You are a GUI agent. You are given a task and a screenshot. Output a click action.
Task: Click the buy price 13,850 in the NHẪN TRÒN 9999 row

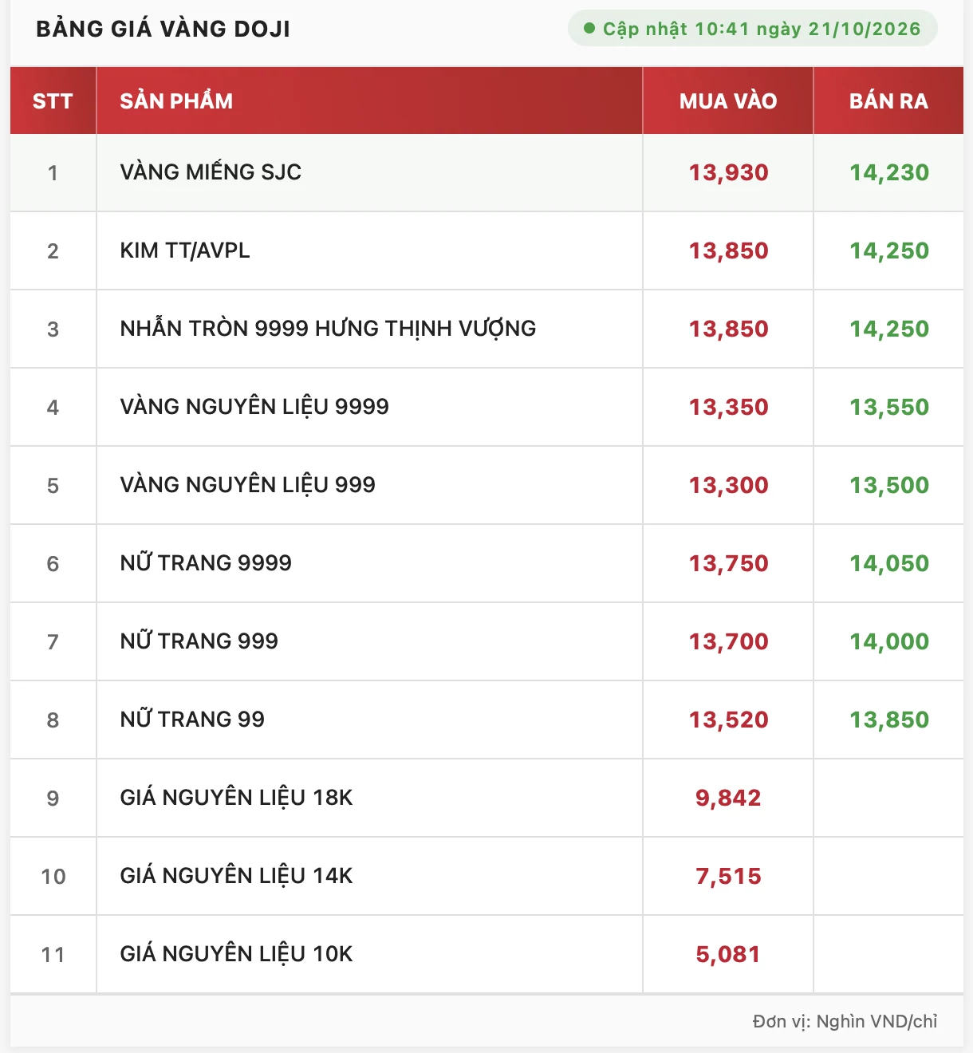click(x=728, y=329)
